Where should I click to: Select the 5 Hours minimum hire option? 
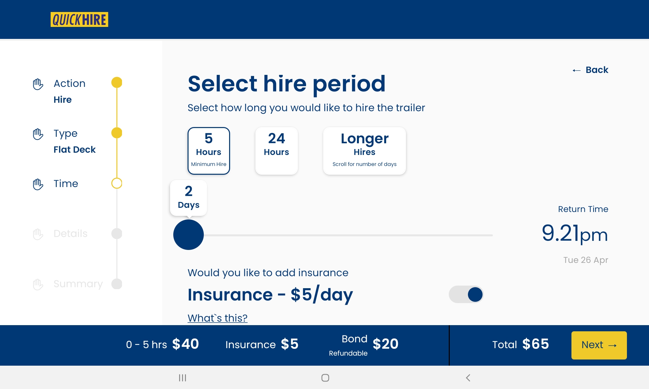click(209, 151)
